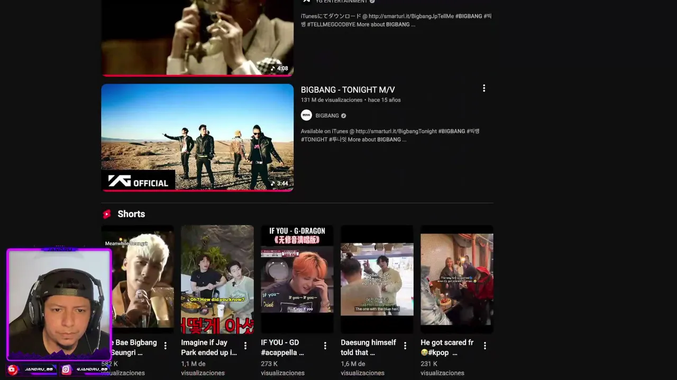Open the Jay Park short thumbnail
The width and height of the screenshot is (677, 380).
point(217,279)
